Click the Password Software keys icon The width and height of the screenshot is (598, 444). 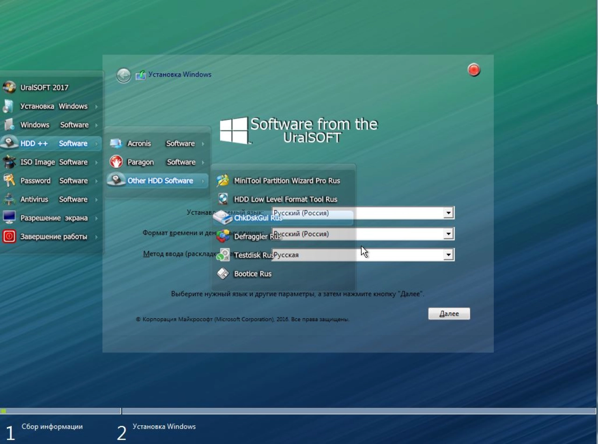pos(9,180)
